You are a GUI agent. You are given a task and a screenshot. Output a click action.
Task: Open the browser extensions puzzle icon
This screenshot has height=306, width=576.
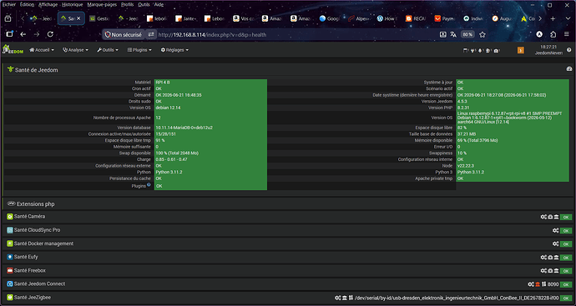(x=553, y=34)
